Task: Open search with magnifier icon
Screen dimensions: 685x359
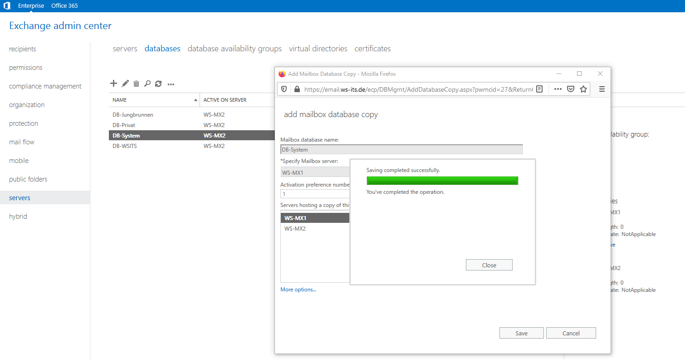Action: pos(147,84)
